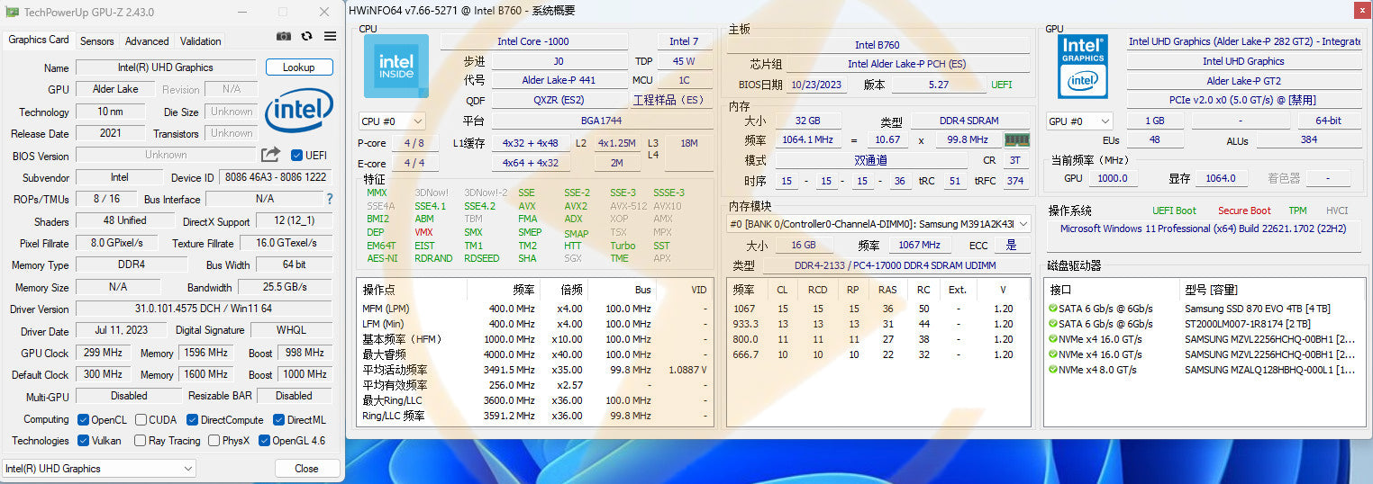Toggle the UEFI checkbox

(x=296, y=155)
